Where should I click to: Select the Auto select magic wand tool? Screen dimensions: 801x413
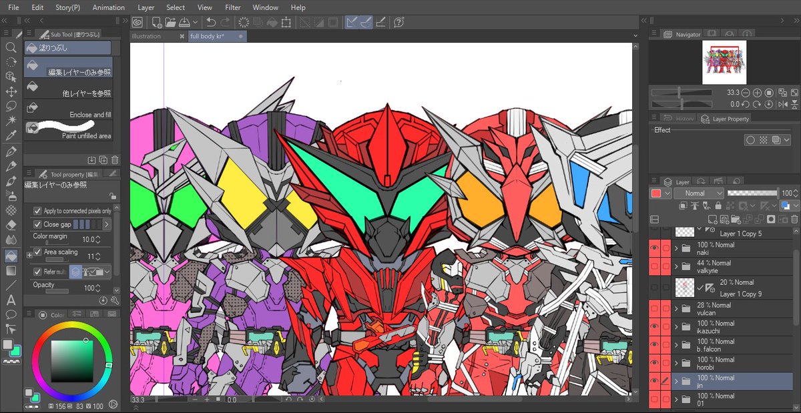[11, 121]
